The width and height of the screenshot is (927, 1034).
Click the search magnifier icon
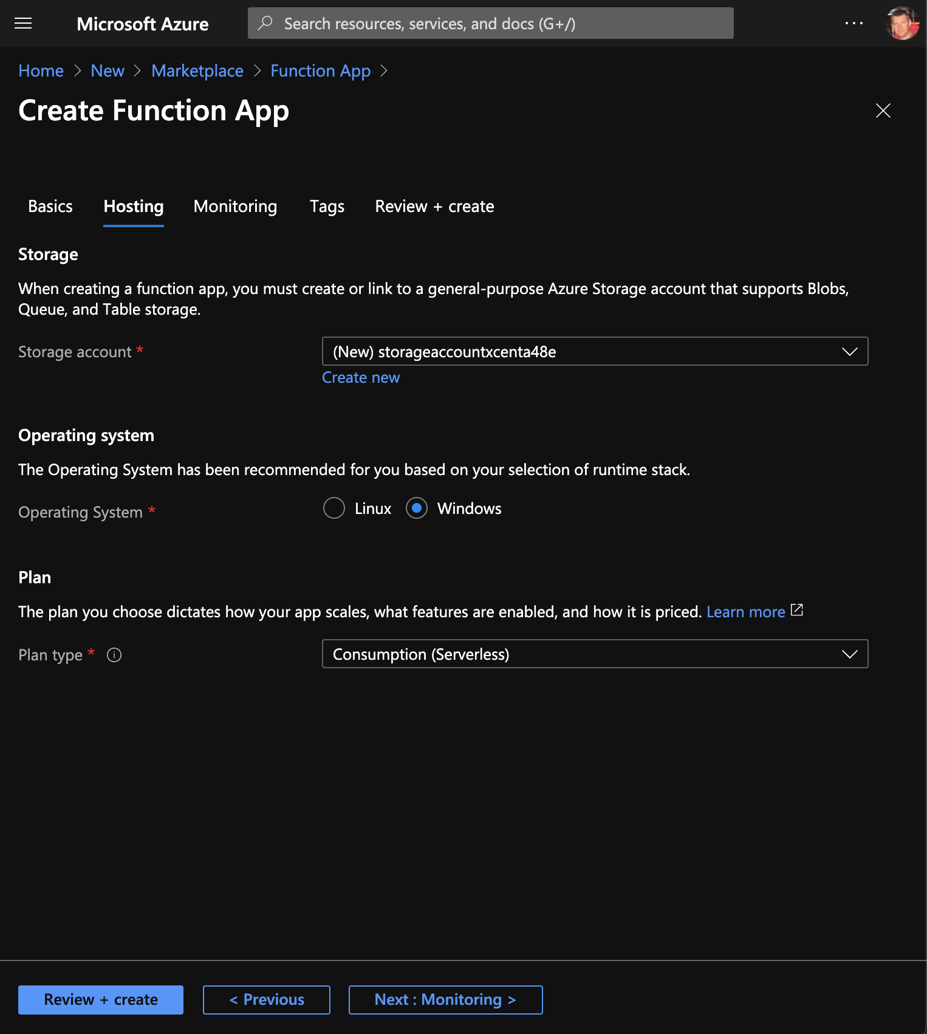(265, 23)
